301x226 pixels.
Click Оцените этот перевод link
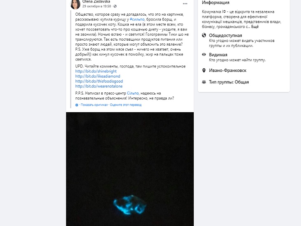coord(126,105)
